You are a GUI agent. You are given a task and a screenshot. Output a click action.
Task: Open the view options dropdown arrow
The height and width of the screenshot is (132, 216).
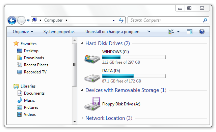[x=178, y=32]
